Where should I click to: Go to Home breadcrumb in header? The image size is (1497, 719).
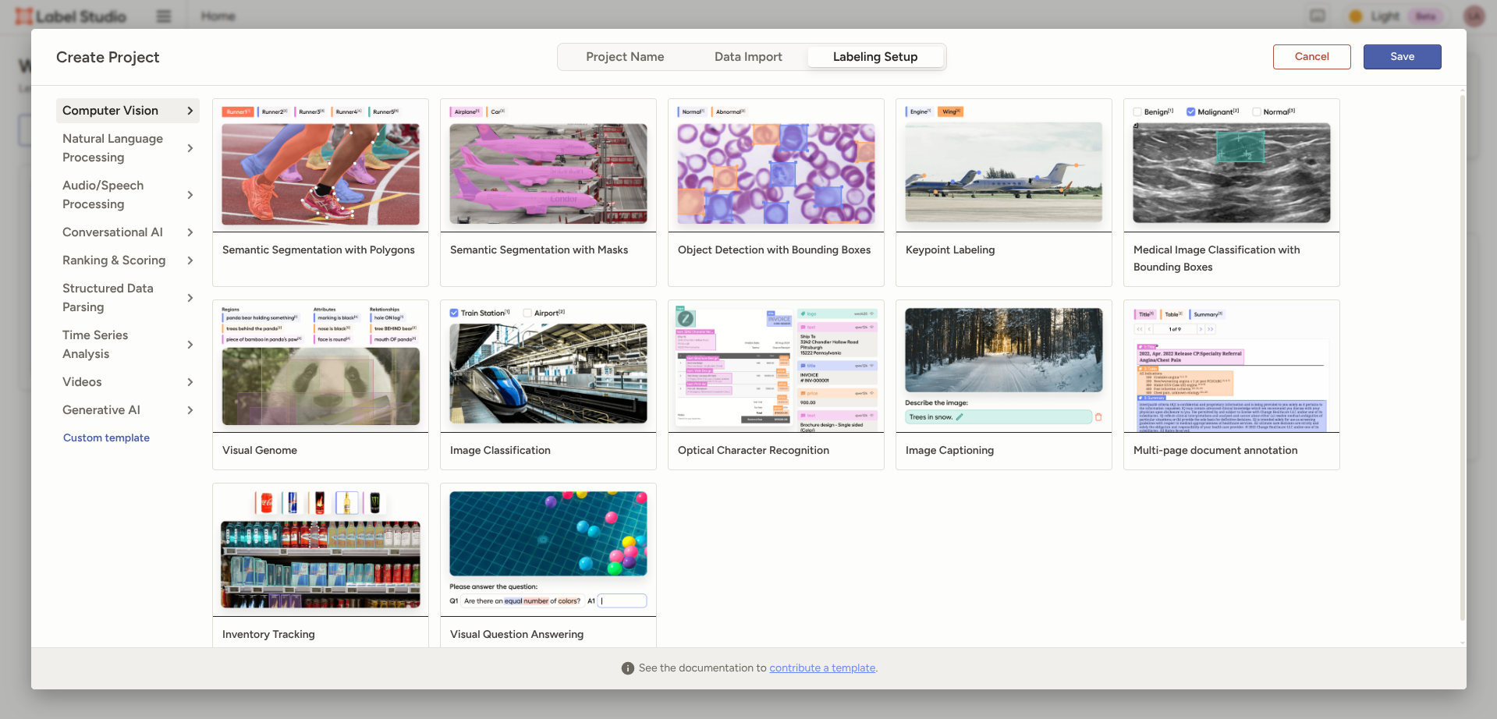(218, 16)
